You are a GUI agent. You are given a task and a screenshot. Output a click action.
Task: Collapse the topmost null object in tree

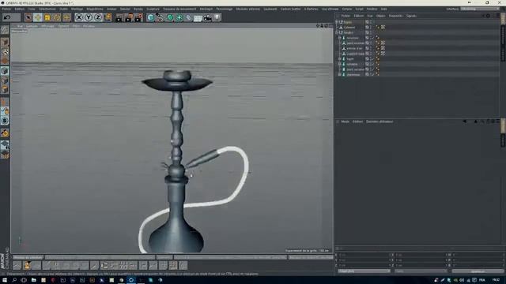click(338, 22)
